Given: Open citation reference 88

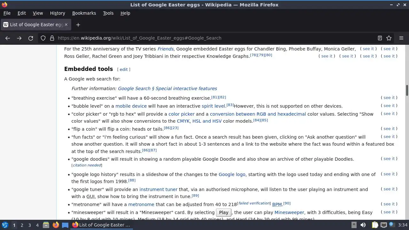Looking at the screenshot, I should [132, 180].
